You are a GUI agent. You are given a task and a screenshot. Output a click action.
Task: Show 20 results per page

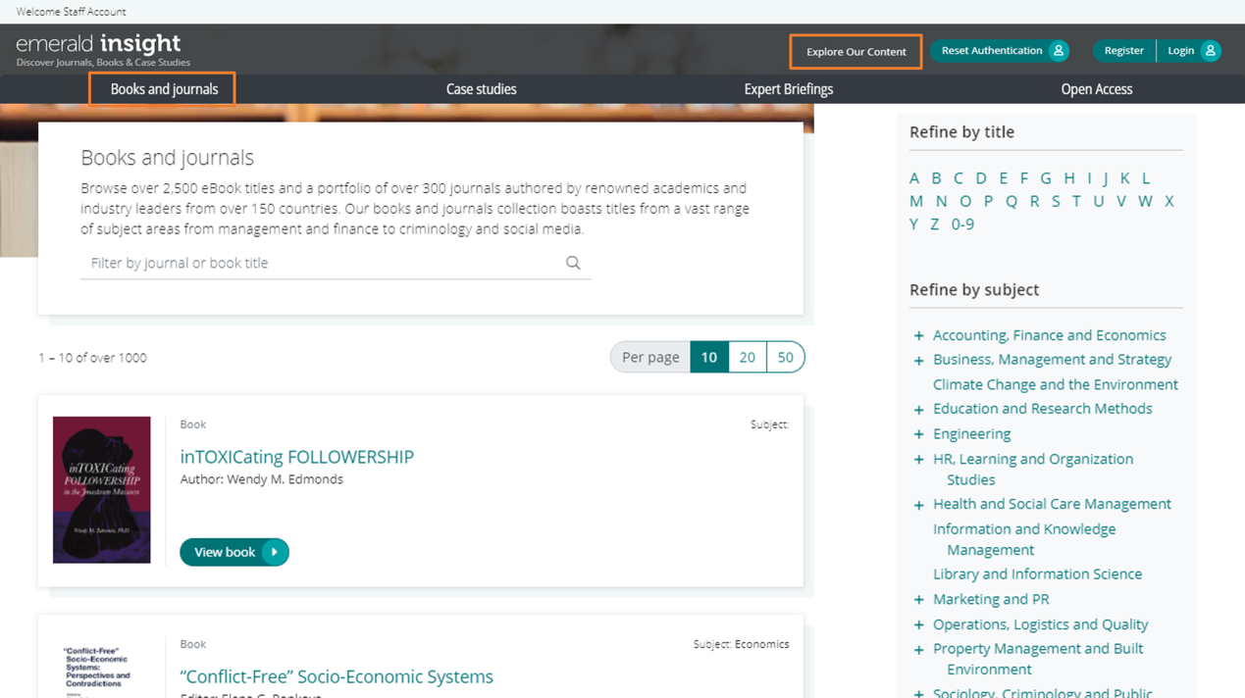pyautogui.click(x=748, y=357)
